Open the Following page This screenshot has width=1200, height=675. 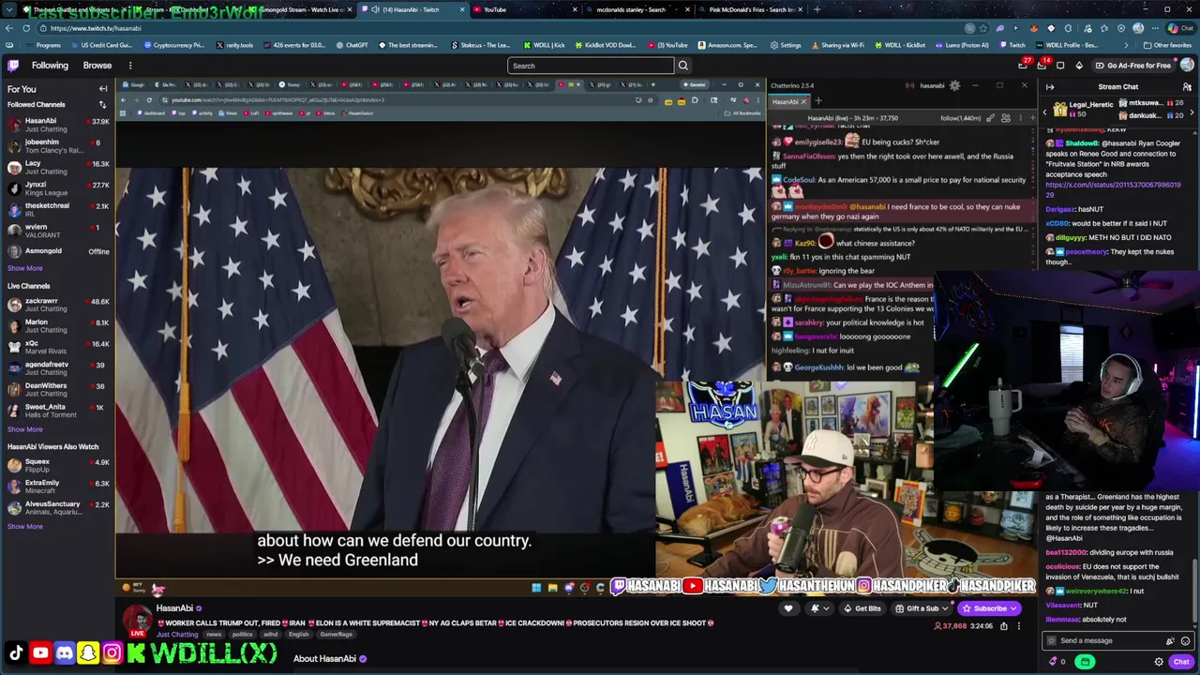[x=50, y=66]
